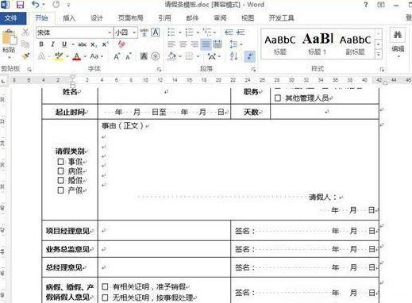Screen dimensions: 412x303
Task: Open the bullets list dropdown arrow
Action: coord(180,33)
